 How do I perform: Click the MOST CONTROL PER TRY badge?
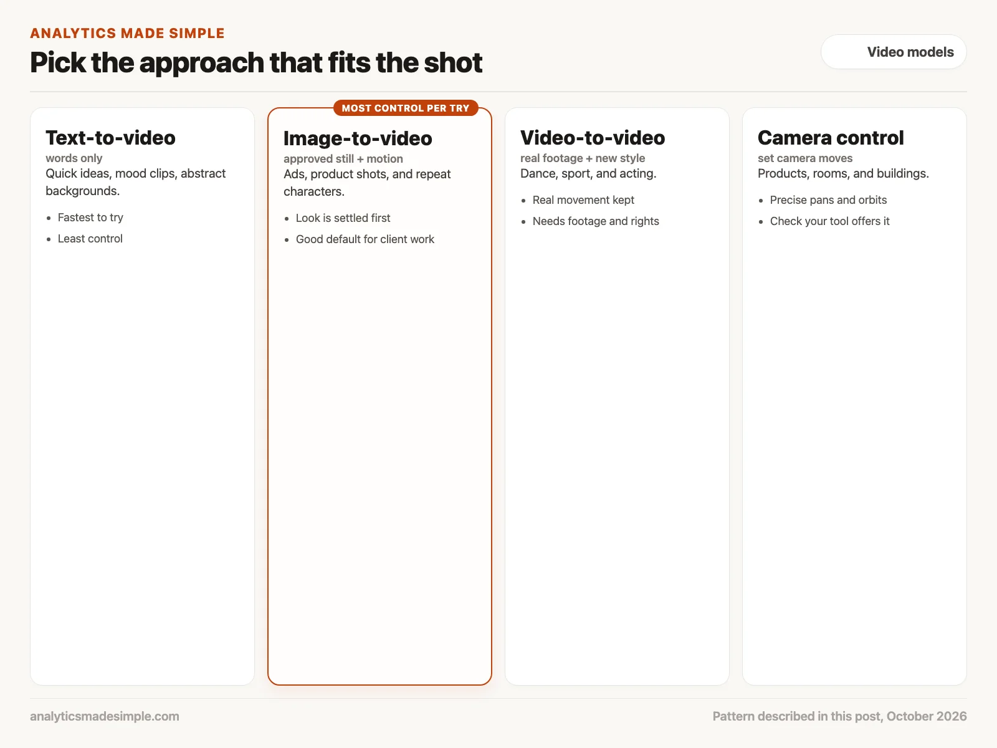pyautogui.click(x=406, y=108)
